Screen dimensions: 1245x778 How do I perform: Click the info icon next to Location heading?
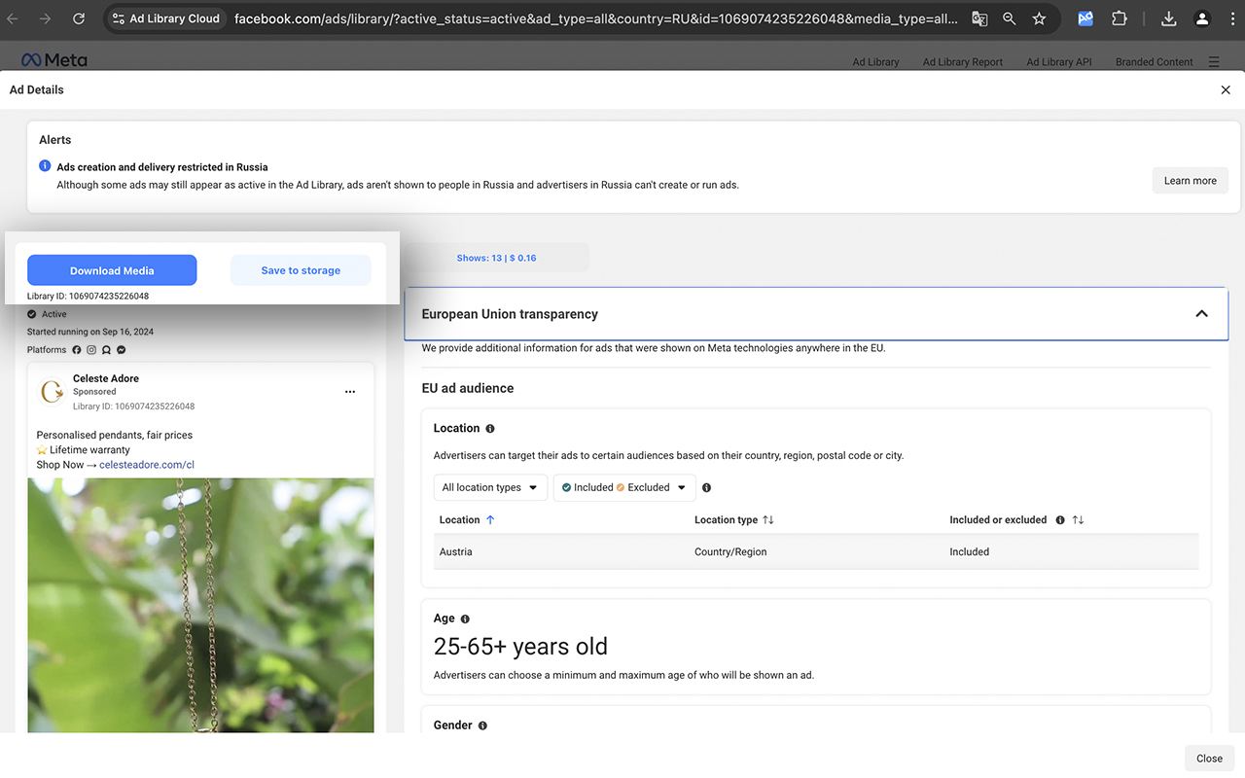tap(490, 429)
